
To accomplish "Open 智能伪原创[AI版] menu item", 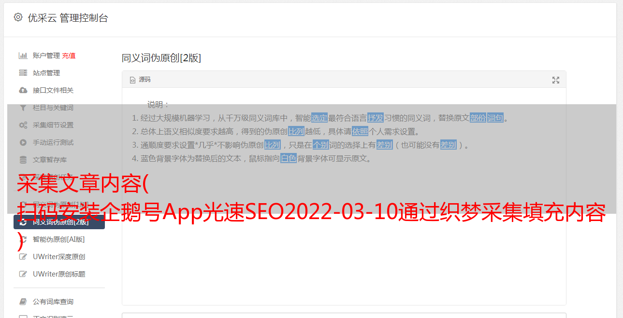I will pos(59,239).
